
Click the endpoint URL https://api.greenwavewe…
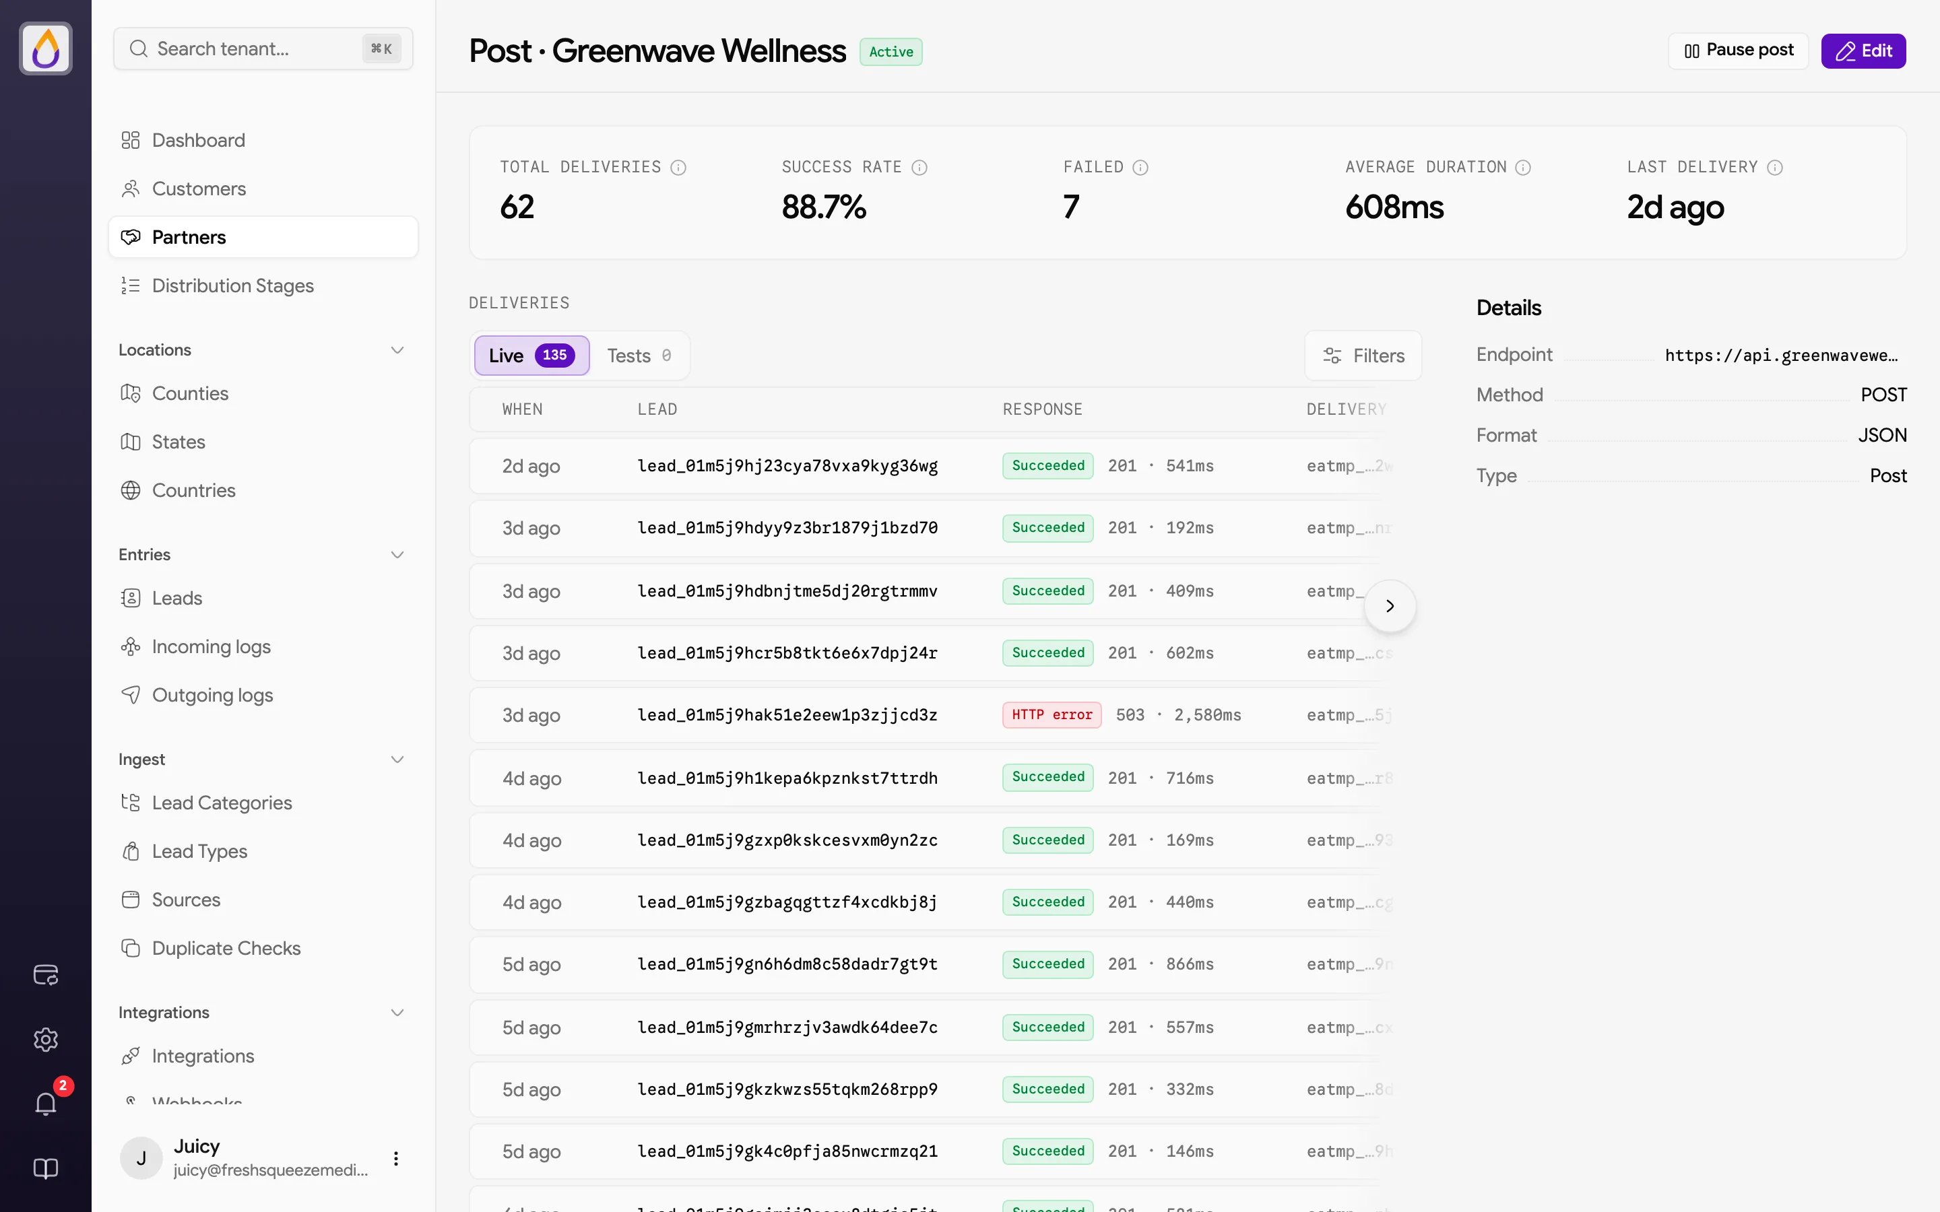point(1781,355)
